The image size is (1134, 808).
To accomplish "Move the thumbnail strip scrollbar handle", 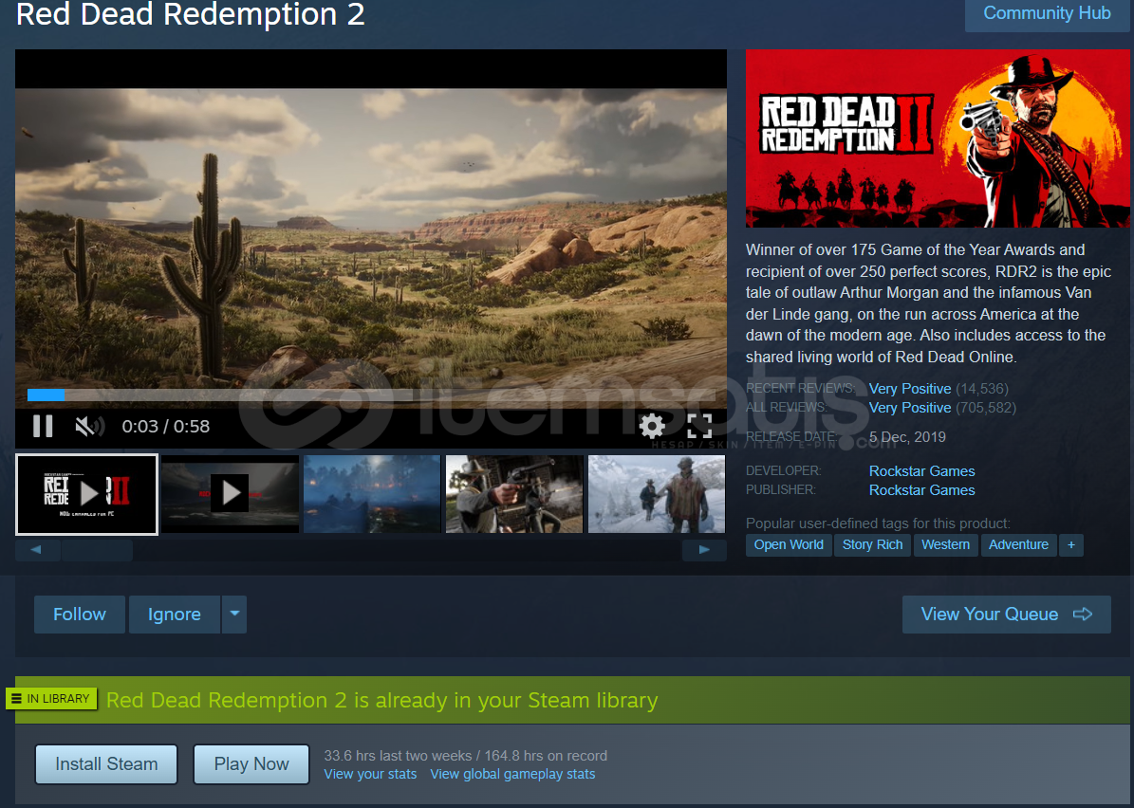I will tap(97, 550).
